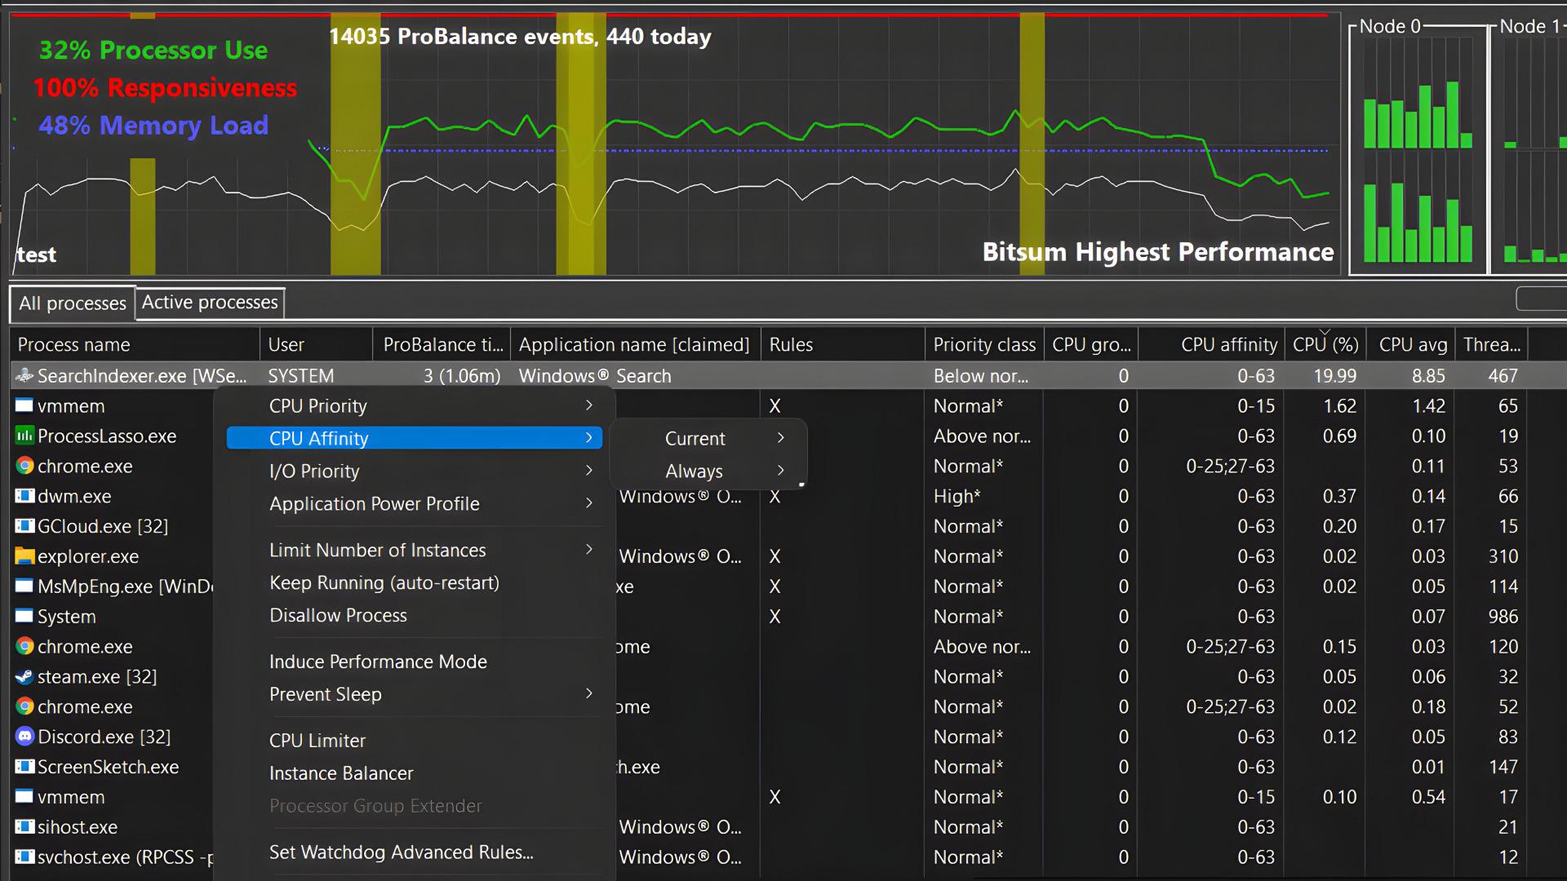The width and height of the screenshot is (1567, 881).
Task: Sort by User column header
Action: 317,345
